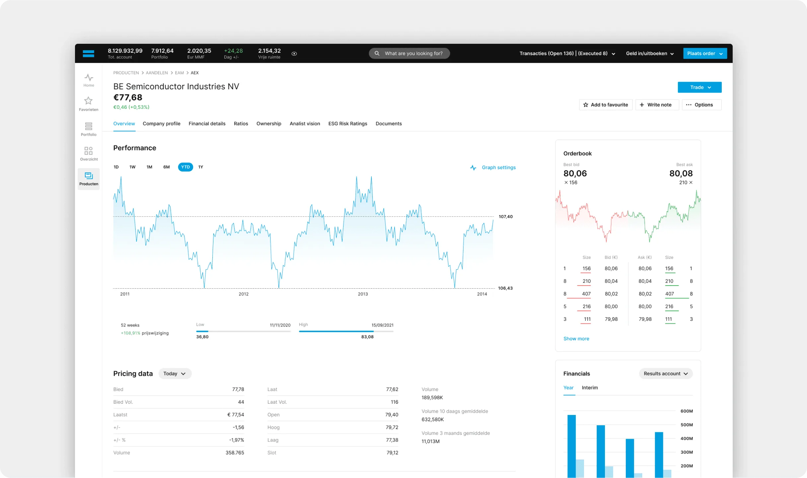Select 1D chart range
The image size is (807, 478).
click(x=116, y=167)
